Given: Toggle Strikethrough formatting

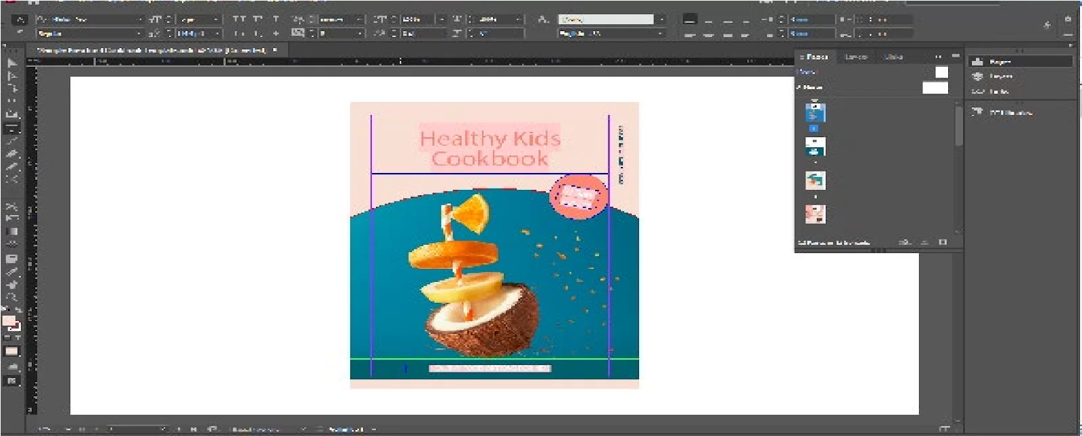Looking at the screenshot, I should coord(276,32).
